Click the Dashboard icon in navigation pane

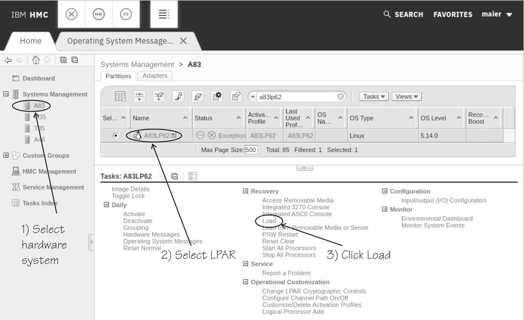[x=16, y=78]
